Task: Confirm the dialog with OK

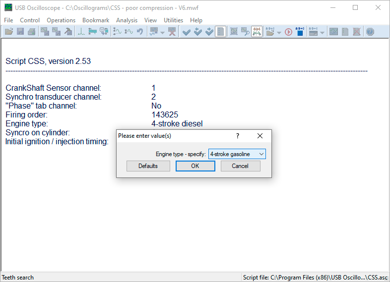Action: click(195, 166)
